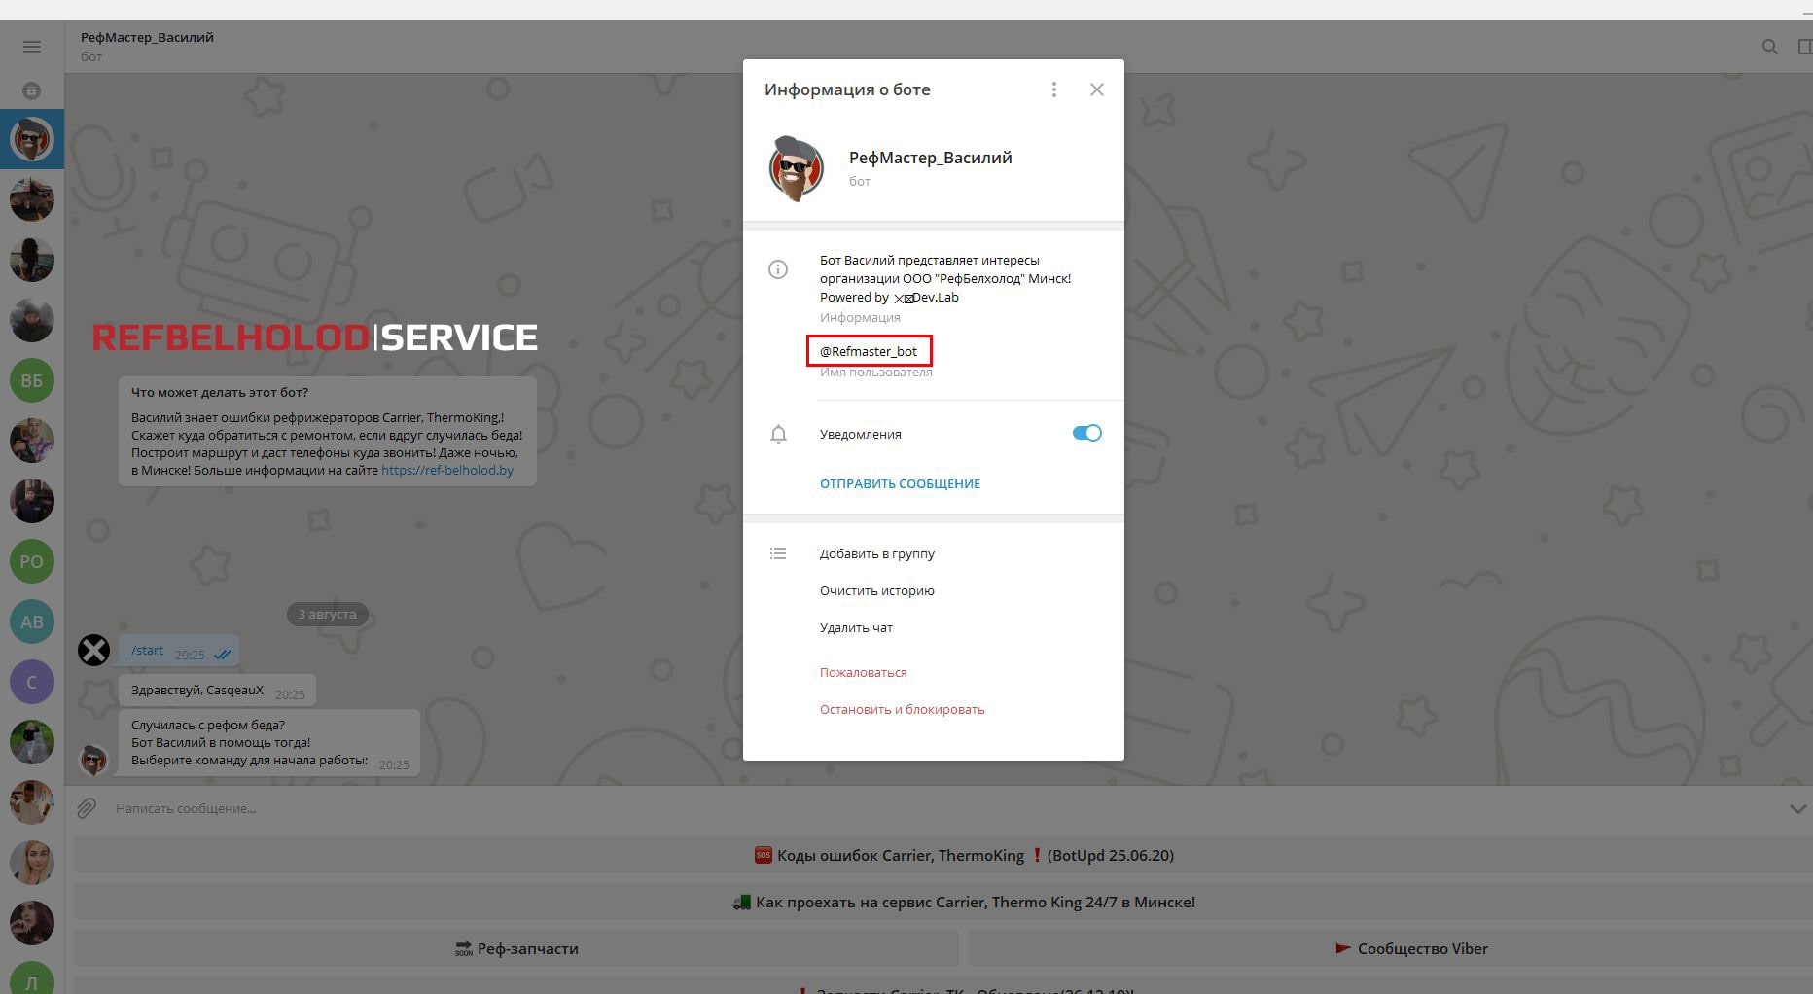The height and width of the screenshot is (994, 1813).
Task: Click the Информация о боте dialog title
Action: [x=847, y=89]
